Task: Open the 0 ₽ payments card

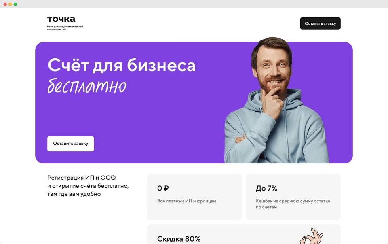Action: (x=194, y=197)
